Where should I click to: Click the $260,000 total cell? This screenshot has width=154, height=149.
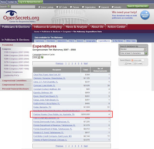tap(85, 114)
